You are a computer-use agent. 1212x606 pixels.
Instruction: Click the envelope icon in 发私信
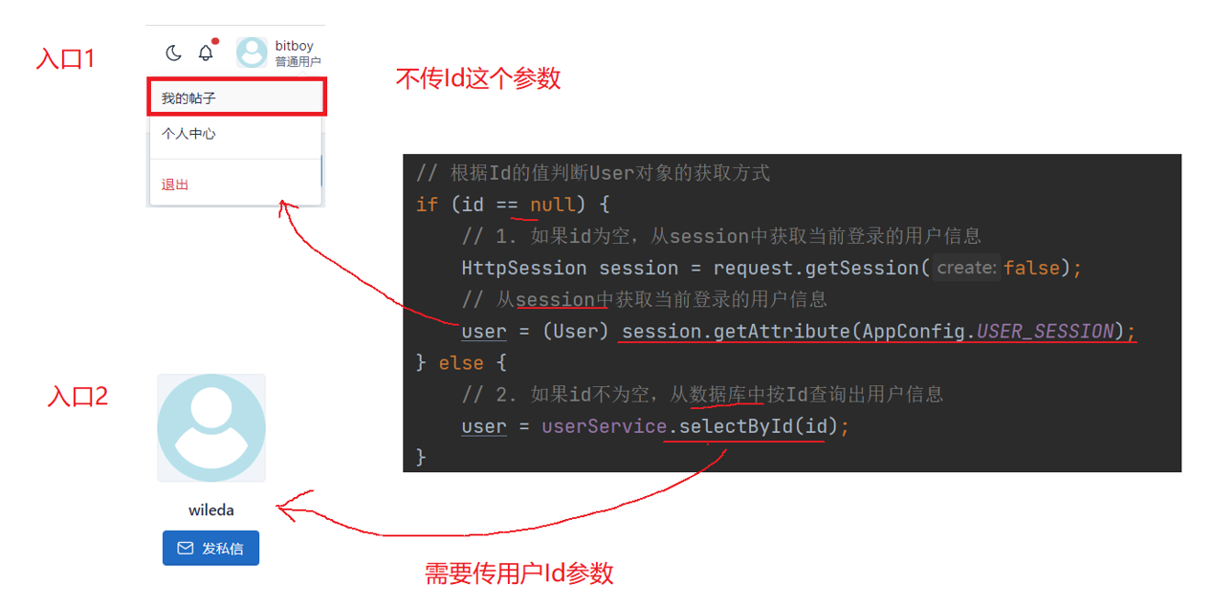tap(186, 549)
